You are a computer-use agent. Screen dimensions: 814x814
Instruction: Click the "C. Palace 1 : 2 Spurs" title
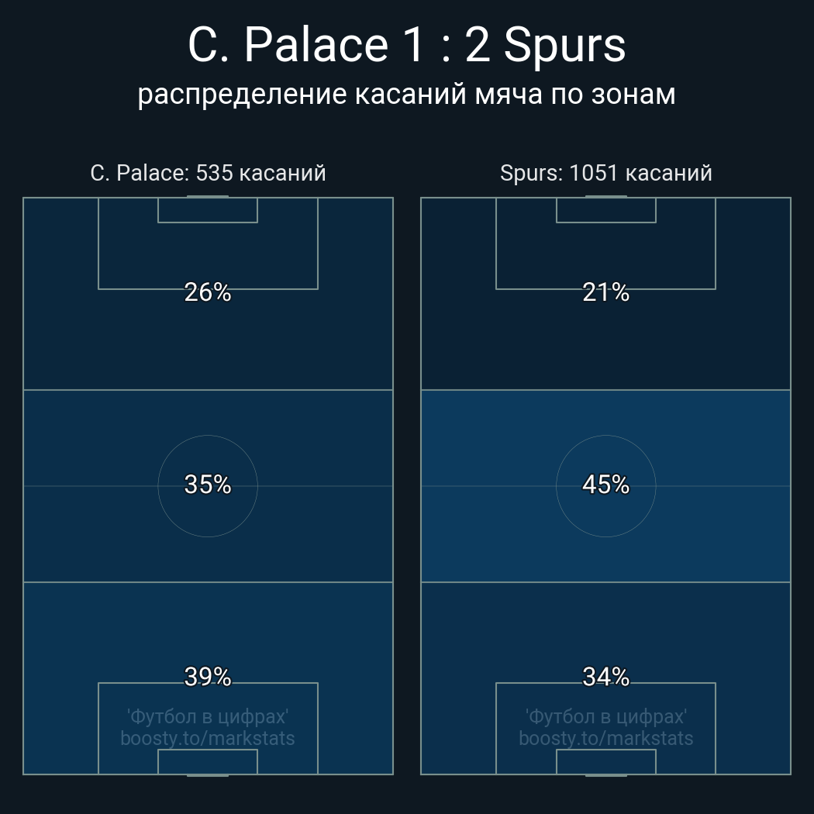(406, 45)
